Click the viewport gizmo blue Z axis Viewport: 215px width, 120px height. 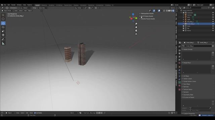pyautogui.click(x=133, y=14)
